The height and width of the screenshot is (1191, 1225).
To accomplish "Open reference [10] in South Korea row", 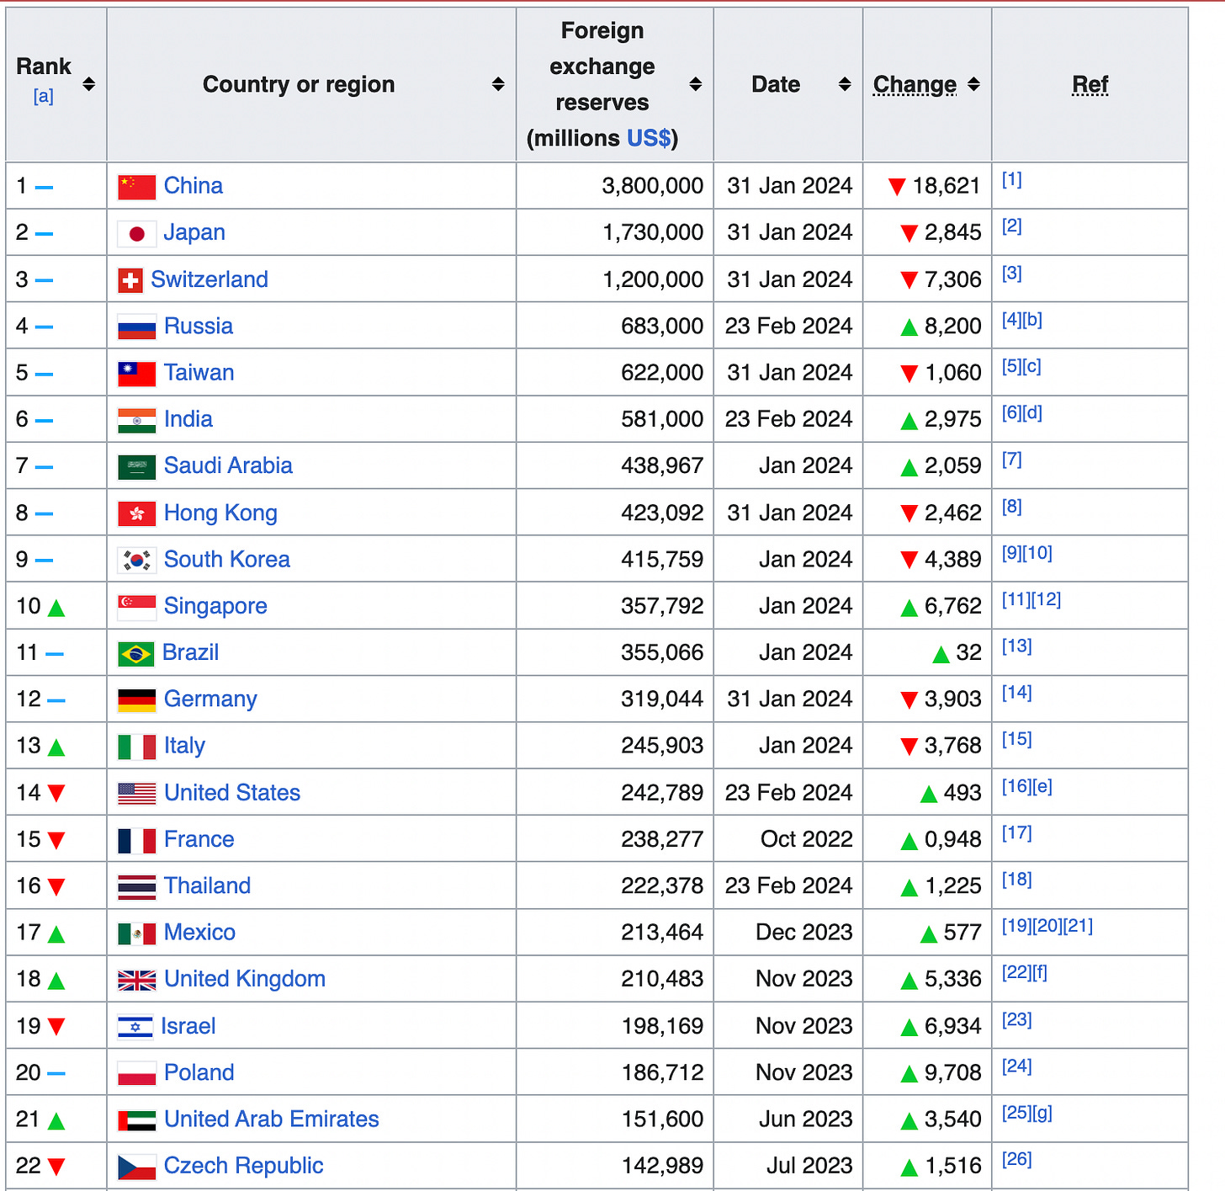I will click(x=1037, y=553).
